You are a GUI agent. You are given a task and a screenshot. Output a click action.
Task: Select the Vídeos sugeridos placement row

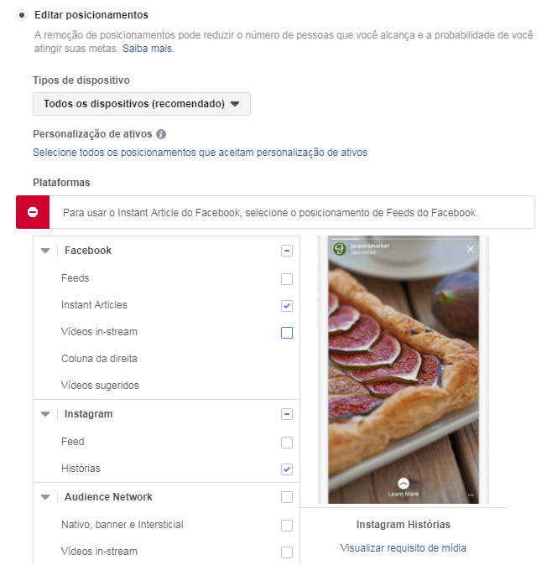(x=166, y=386)
